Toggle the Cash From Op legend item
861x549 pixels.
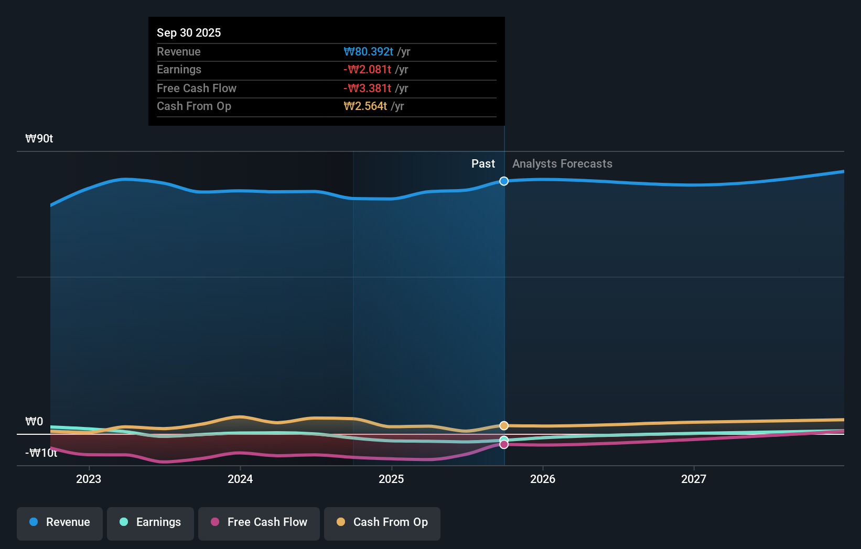coord(382,522)
